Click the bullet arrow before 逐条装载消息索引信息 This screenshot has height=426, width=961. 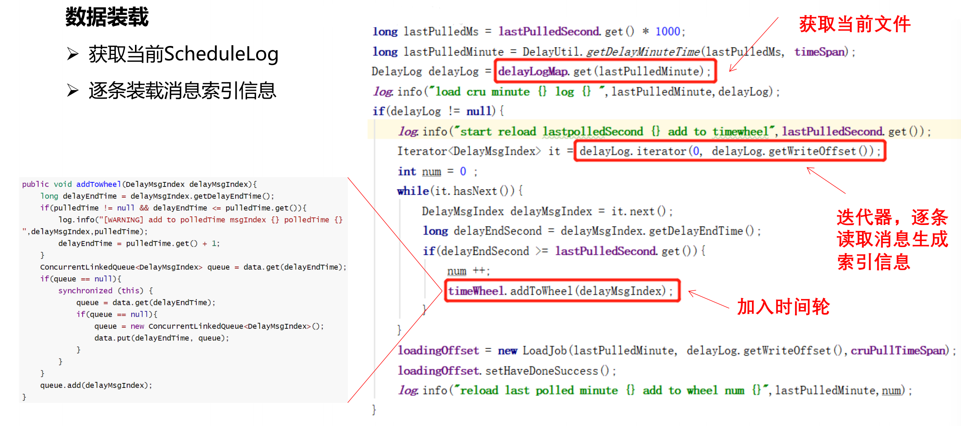(x=72, y=90)
